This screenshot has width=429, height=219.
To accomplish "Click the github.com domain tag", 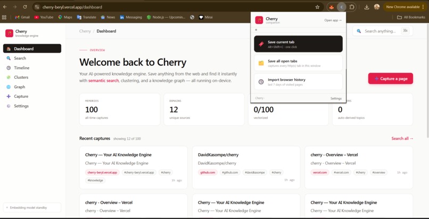I will tap(208, 173).
